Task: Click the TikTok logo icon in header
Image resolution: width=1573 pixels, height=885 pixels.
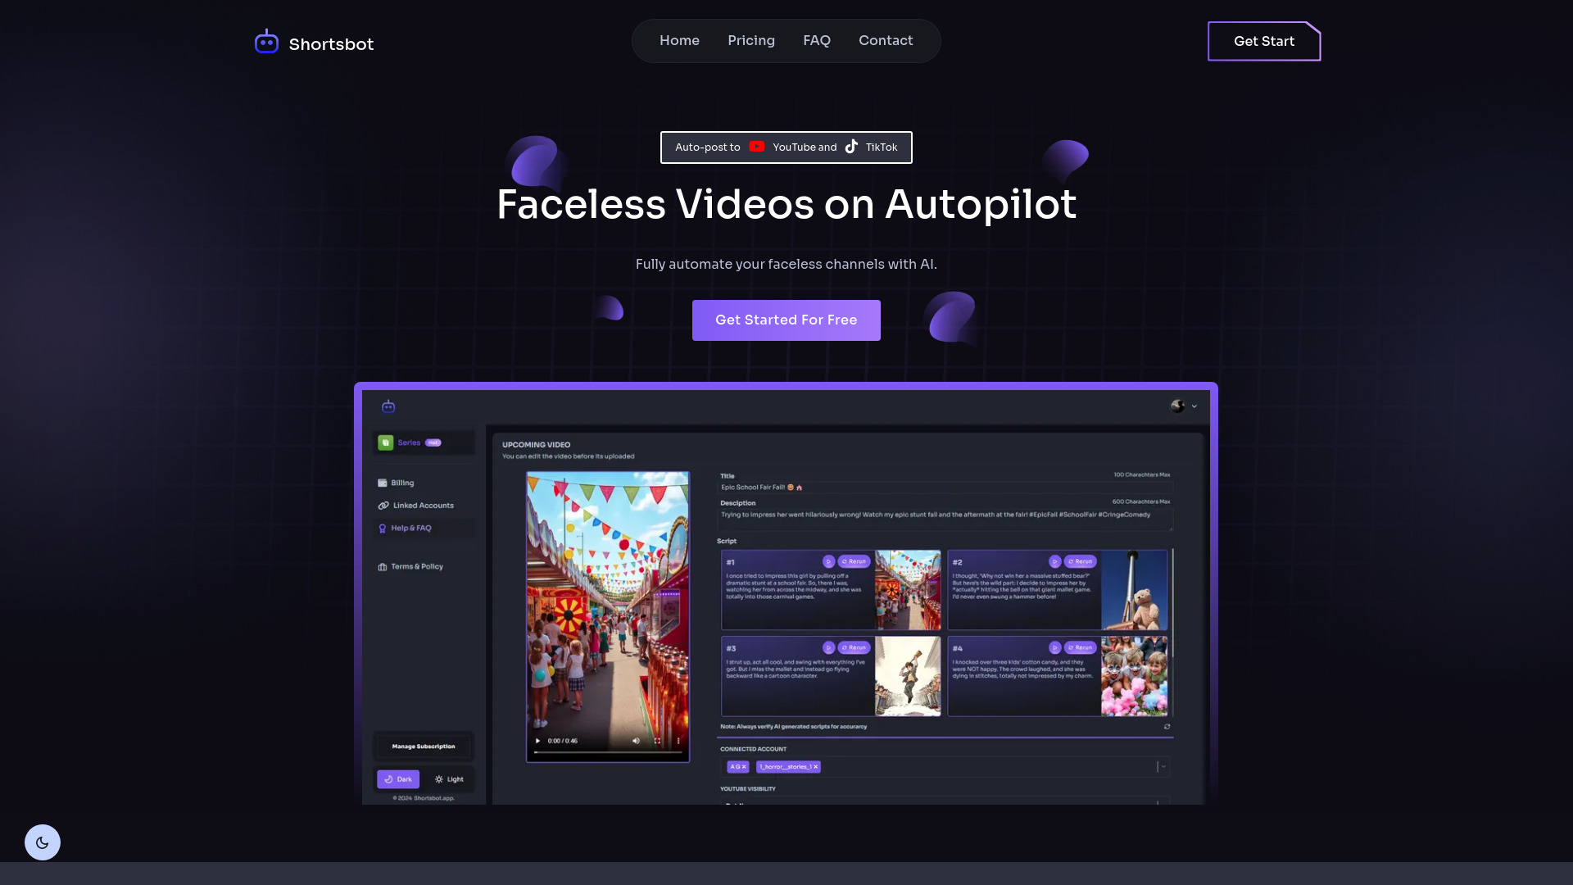Action: coord(851,146)
